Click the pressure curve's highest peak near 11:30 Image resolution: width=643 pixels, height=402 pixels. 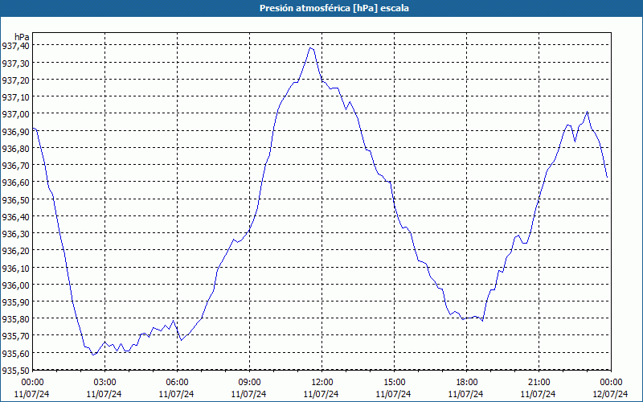coord(311,48)
